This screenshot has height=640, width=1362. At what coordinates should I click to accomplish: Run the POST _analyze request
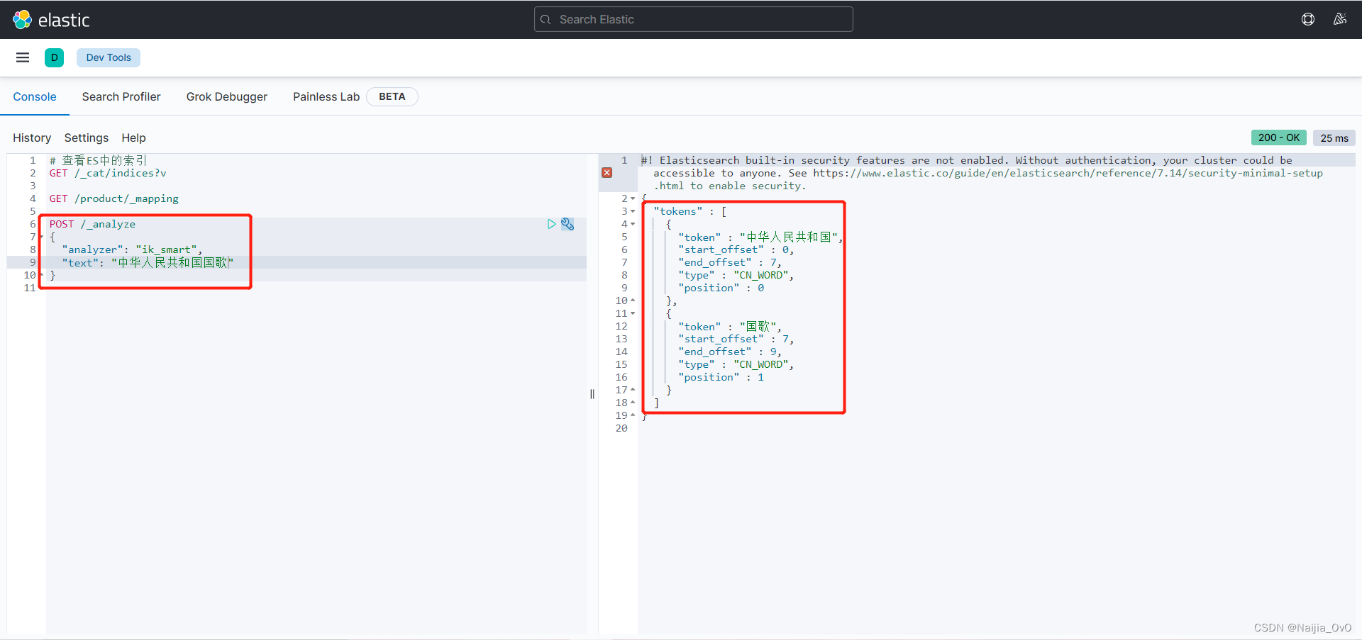click(x=551, y=224)
